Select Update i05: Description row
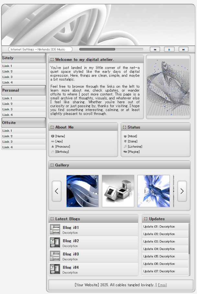The height and width of the screenshot is (294, 197). [165, 256]
